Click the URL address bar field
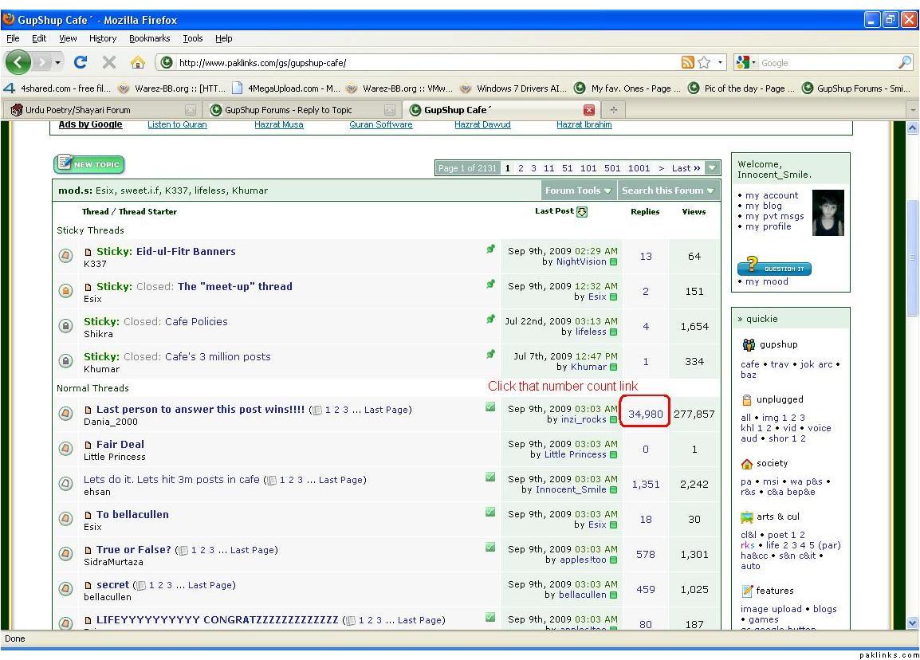The height and width of the screenshot is (660, 920). tap(415, 63)
